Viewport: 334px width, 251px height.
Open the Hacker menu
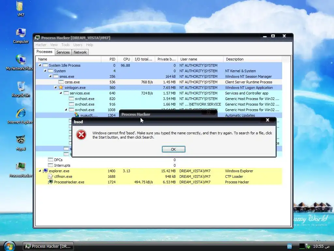(x=41, y=45)
